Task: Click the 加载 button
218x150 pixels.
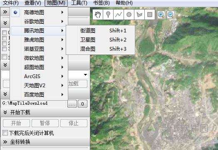Action: pos(77,84)
